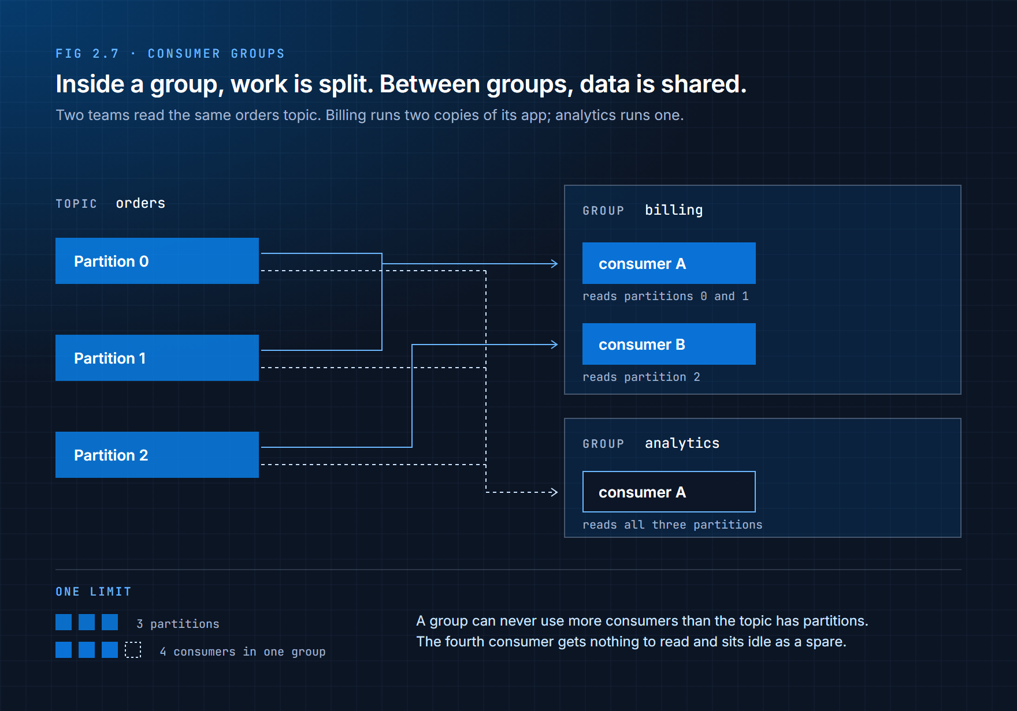Click the 'billing' group name
This screenshot has height=711, width=1017.
point(674,210)
